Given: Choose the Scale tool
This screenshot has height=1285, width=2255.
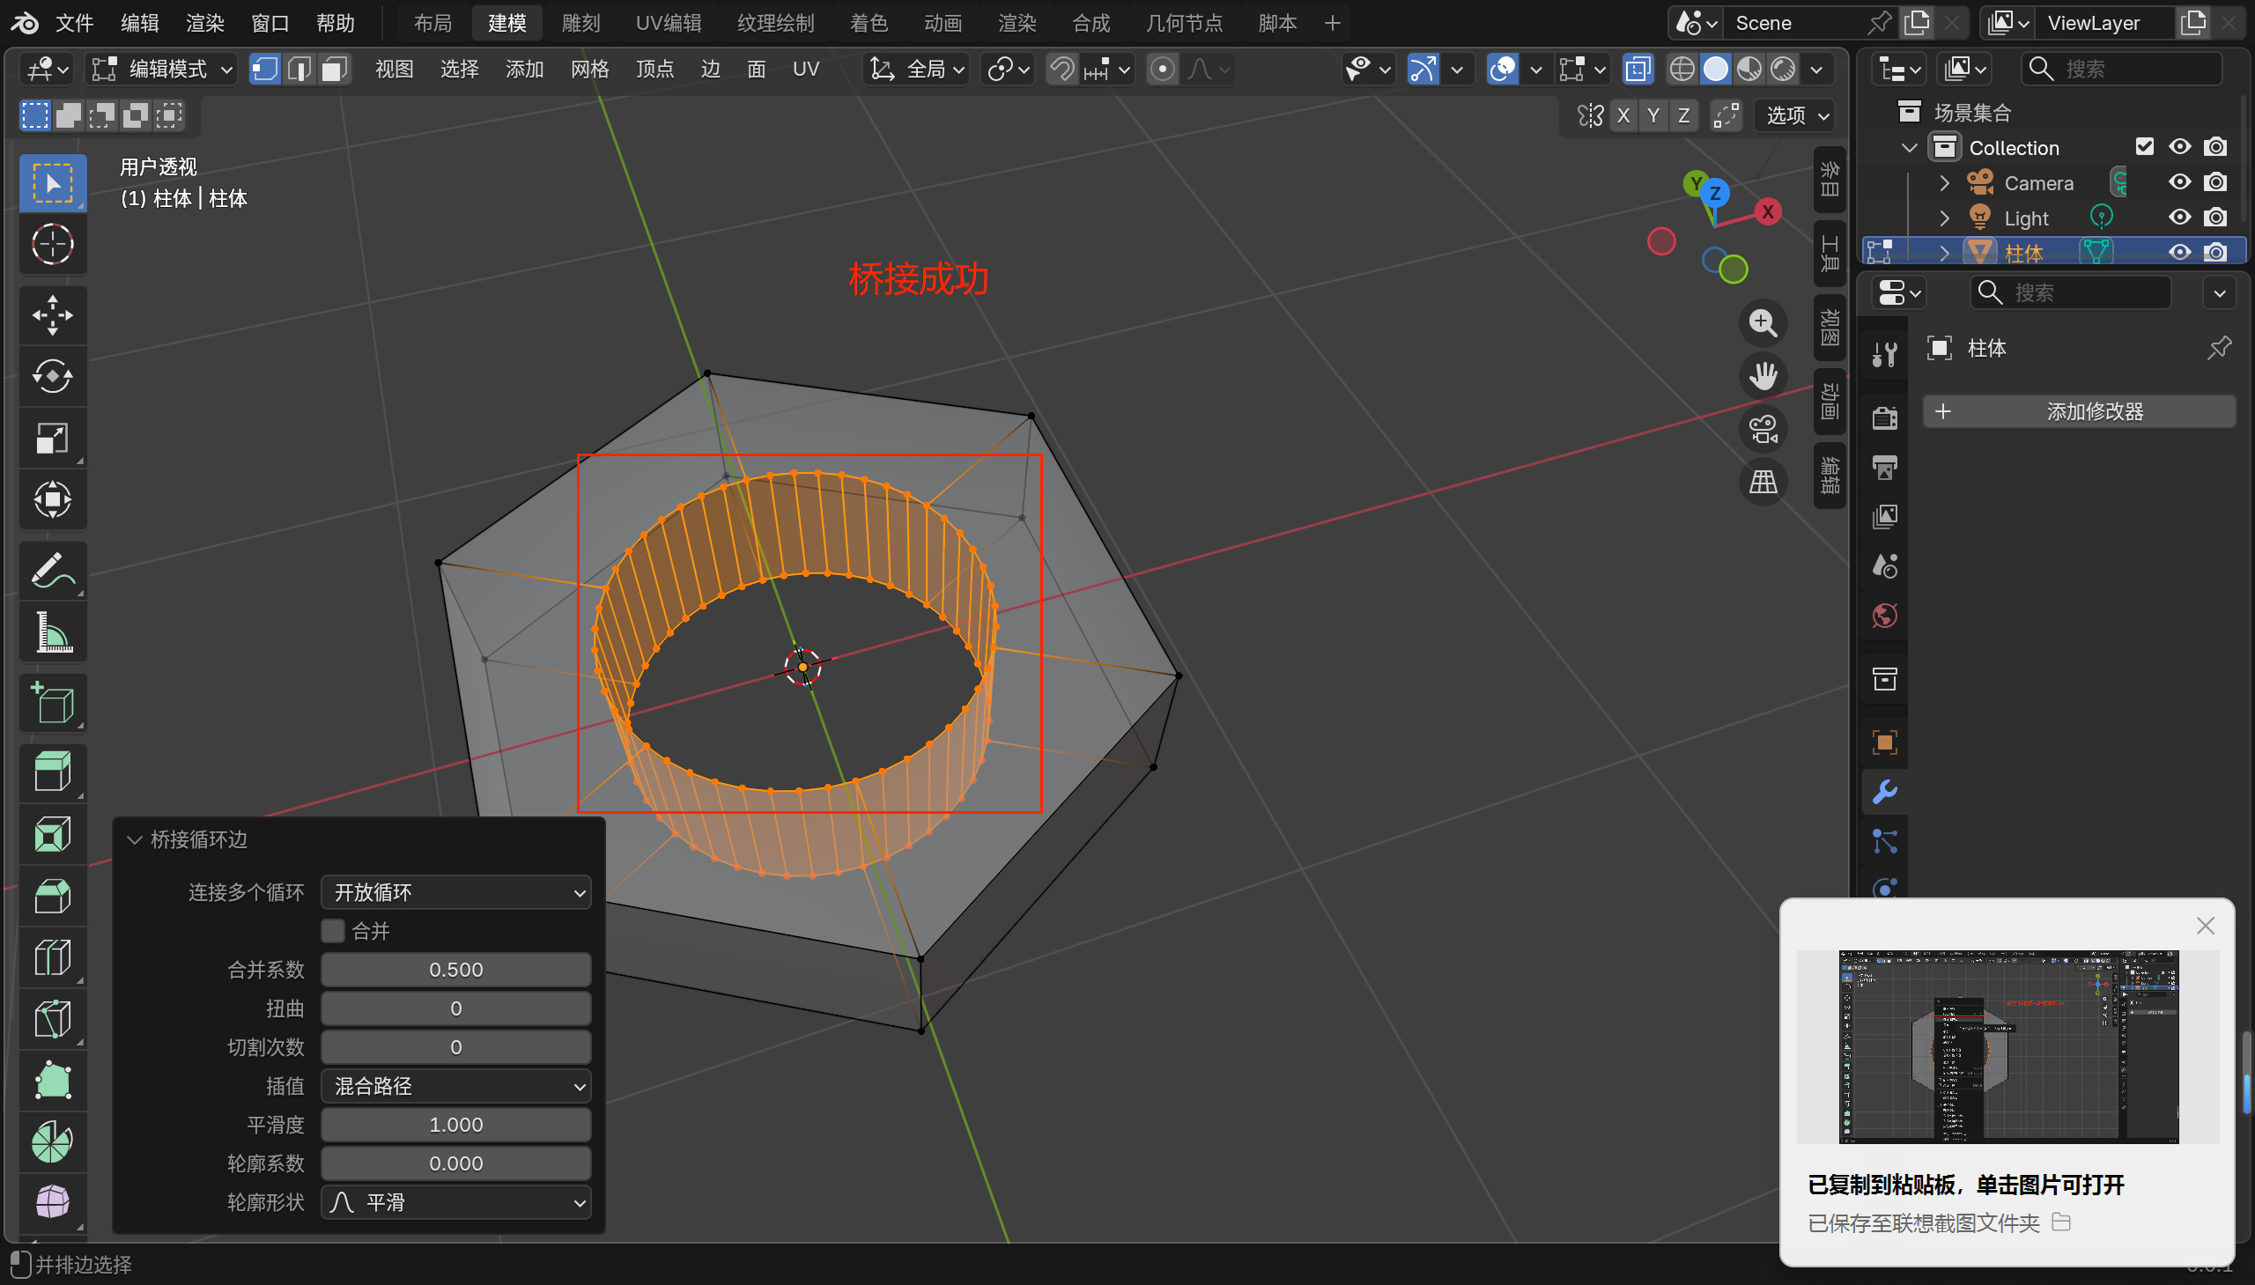Looking at the screenshot, I should [52, 439].
